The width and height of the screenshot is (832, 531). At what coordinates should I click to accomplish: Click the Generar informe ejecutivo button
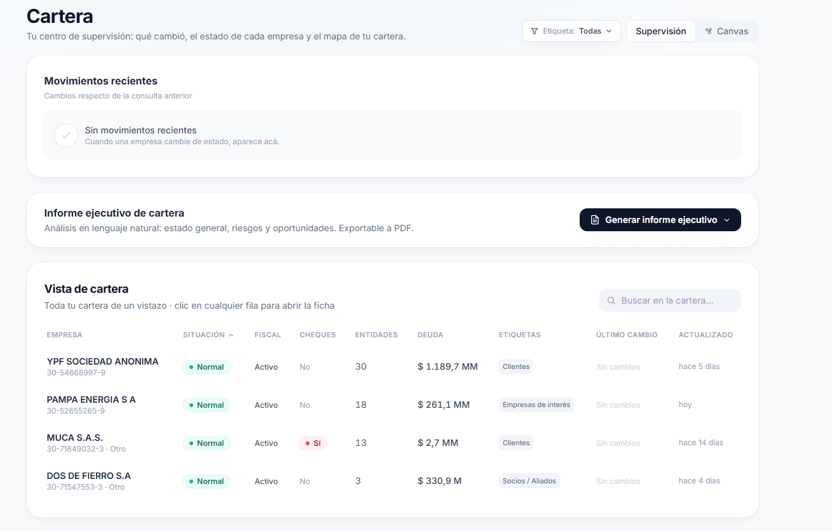click(660, 220)
